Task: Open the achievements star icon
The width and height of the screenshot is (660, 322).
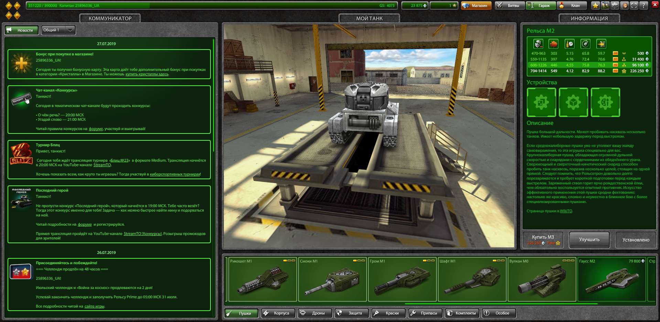Action: [595, 6]
